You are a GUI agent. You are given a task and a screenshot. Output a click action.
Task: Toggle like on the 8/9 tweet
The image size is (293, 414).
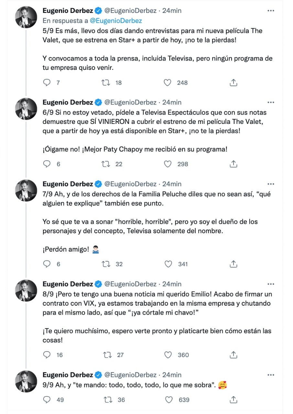pyautogui.click(x=168, y=355)
